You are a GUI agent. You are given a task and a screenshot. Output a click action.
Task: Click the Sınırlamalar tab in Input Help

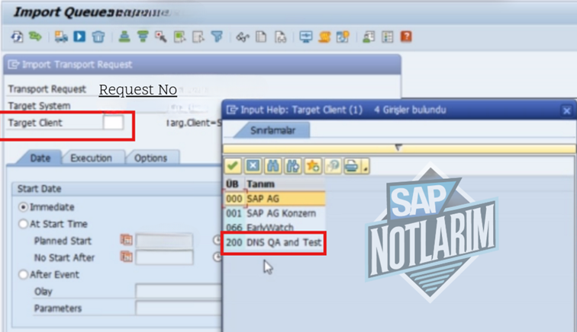tap(272, 130)
